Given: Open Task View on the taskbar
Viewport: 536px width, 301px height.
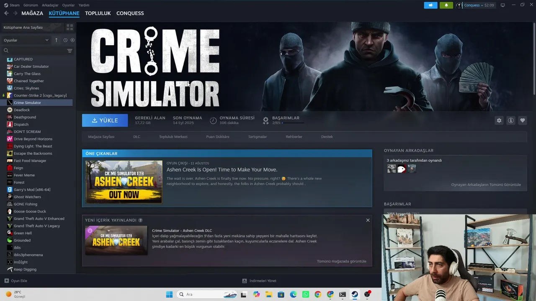Looking at the screenshot, I should click(243, 294).
